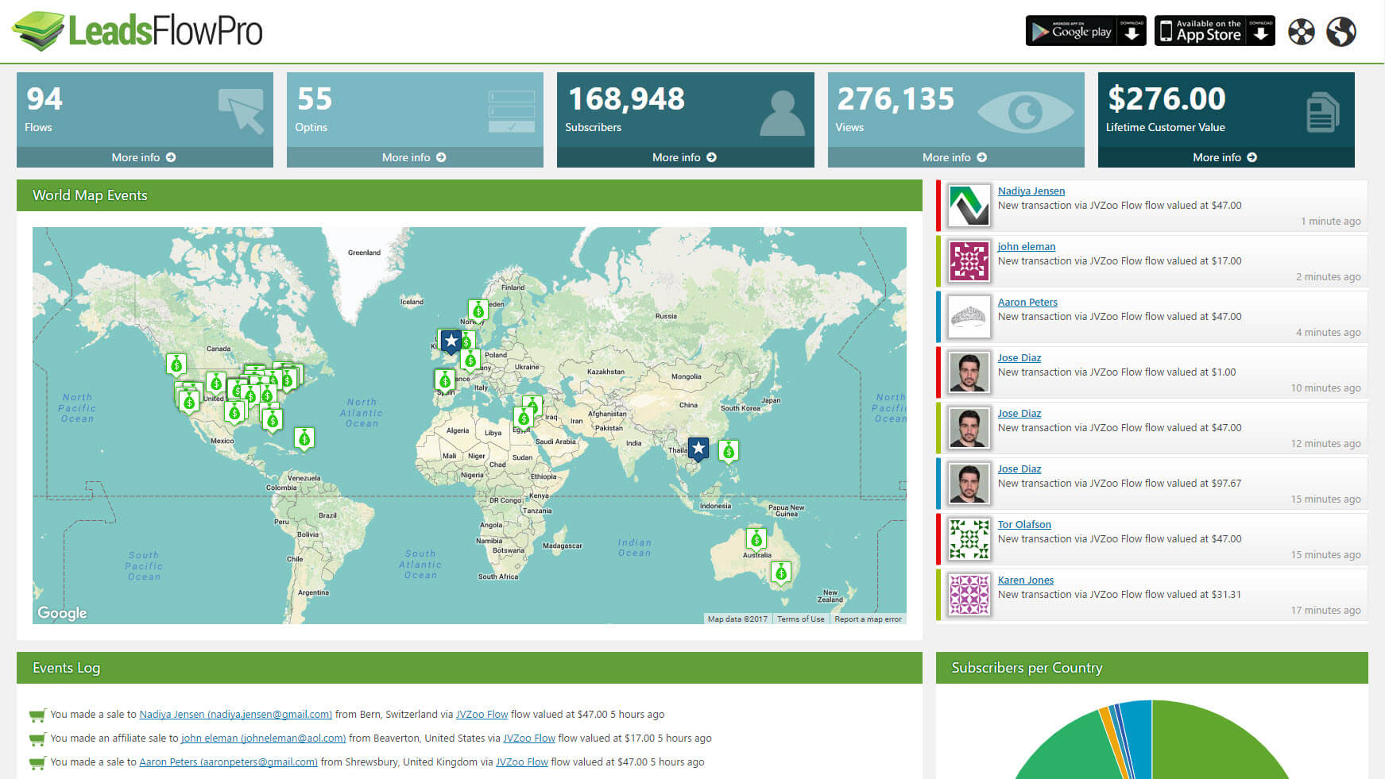Open the App Store download badge
1385x779 pixels.
tap(1214, 31)
